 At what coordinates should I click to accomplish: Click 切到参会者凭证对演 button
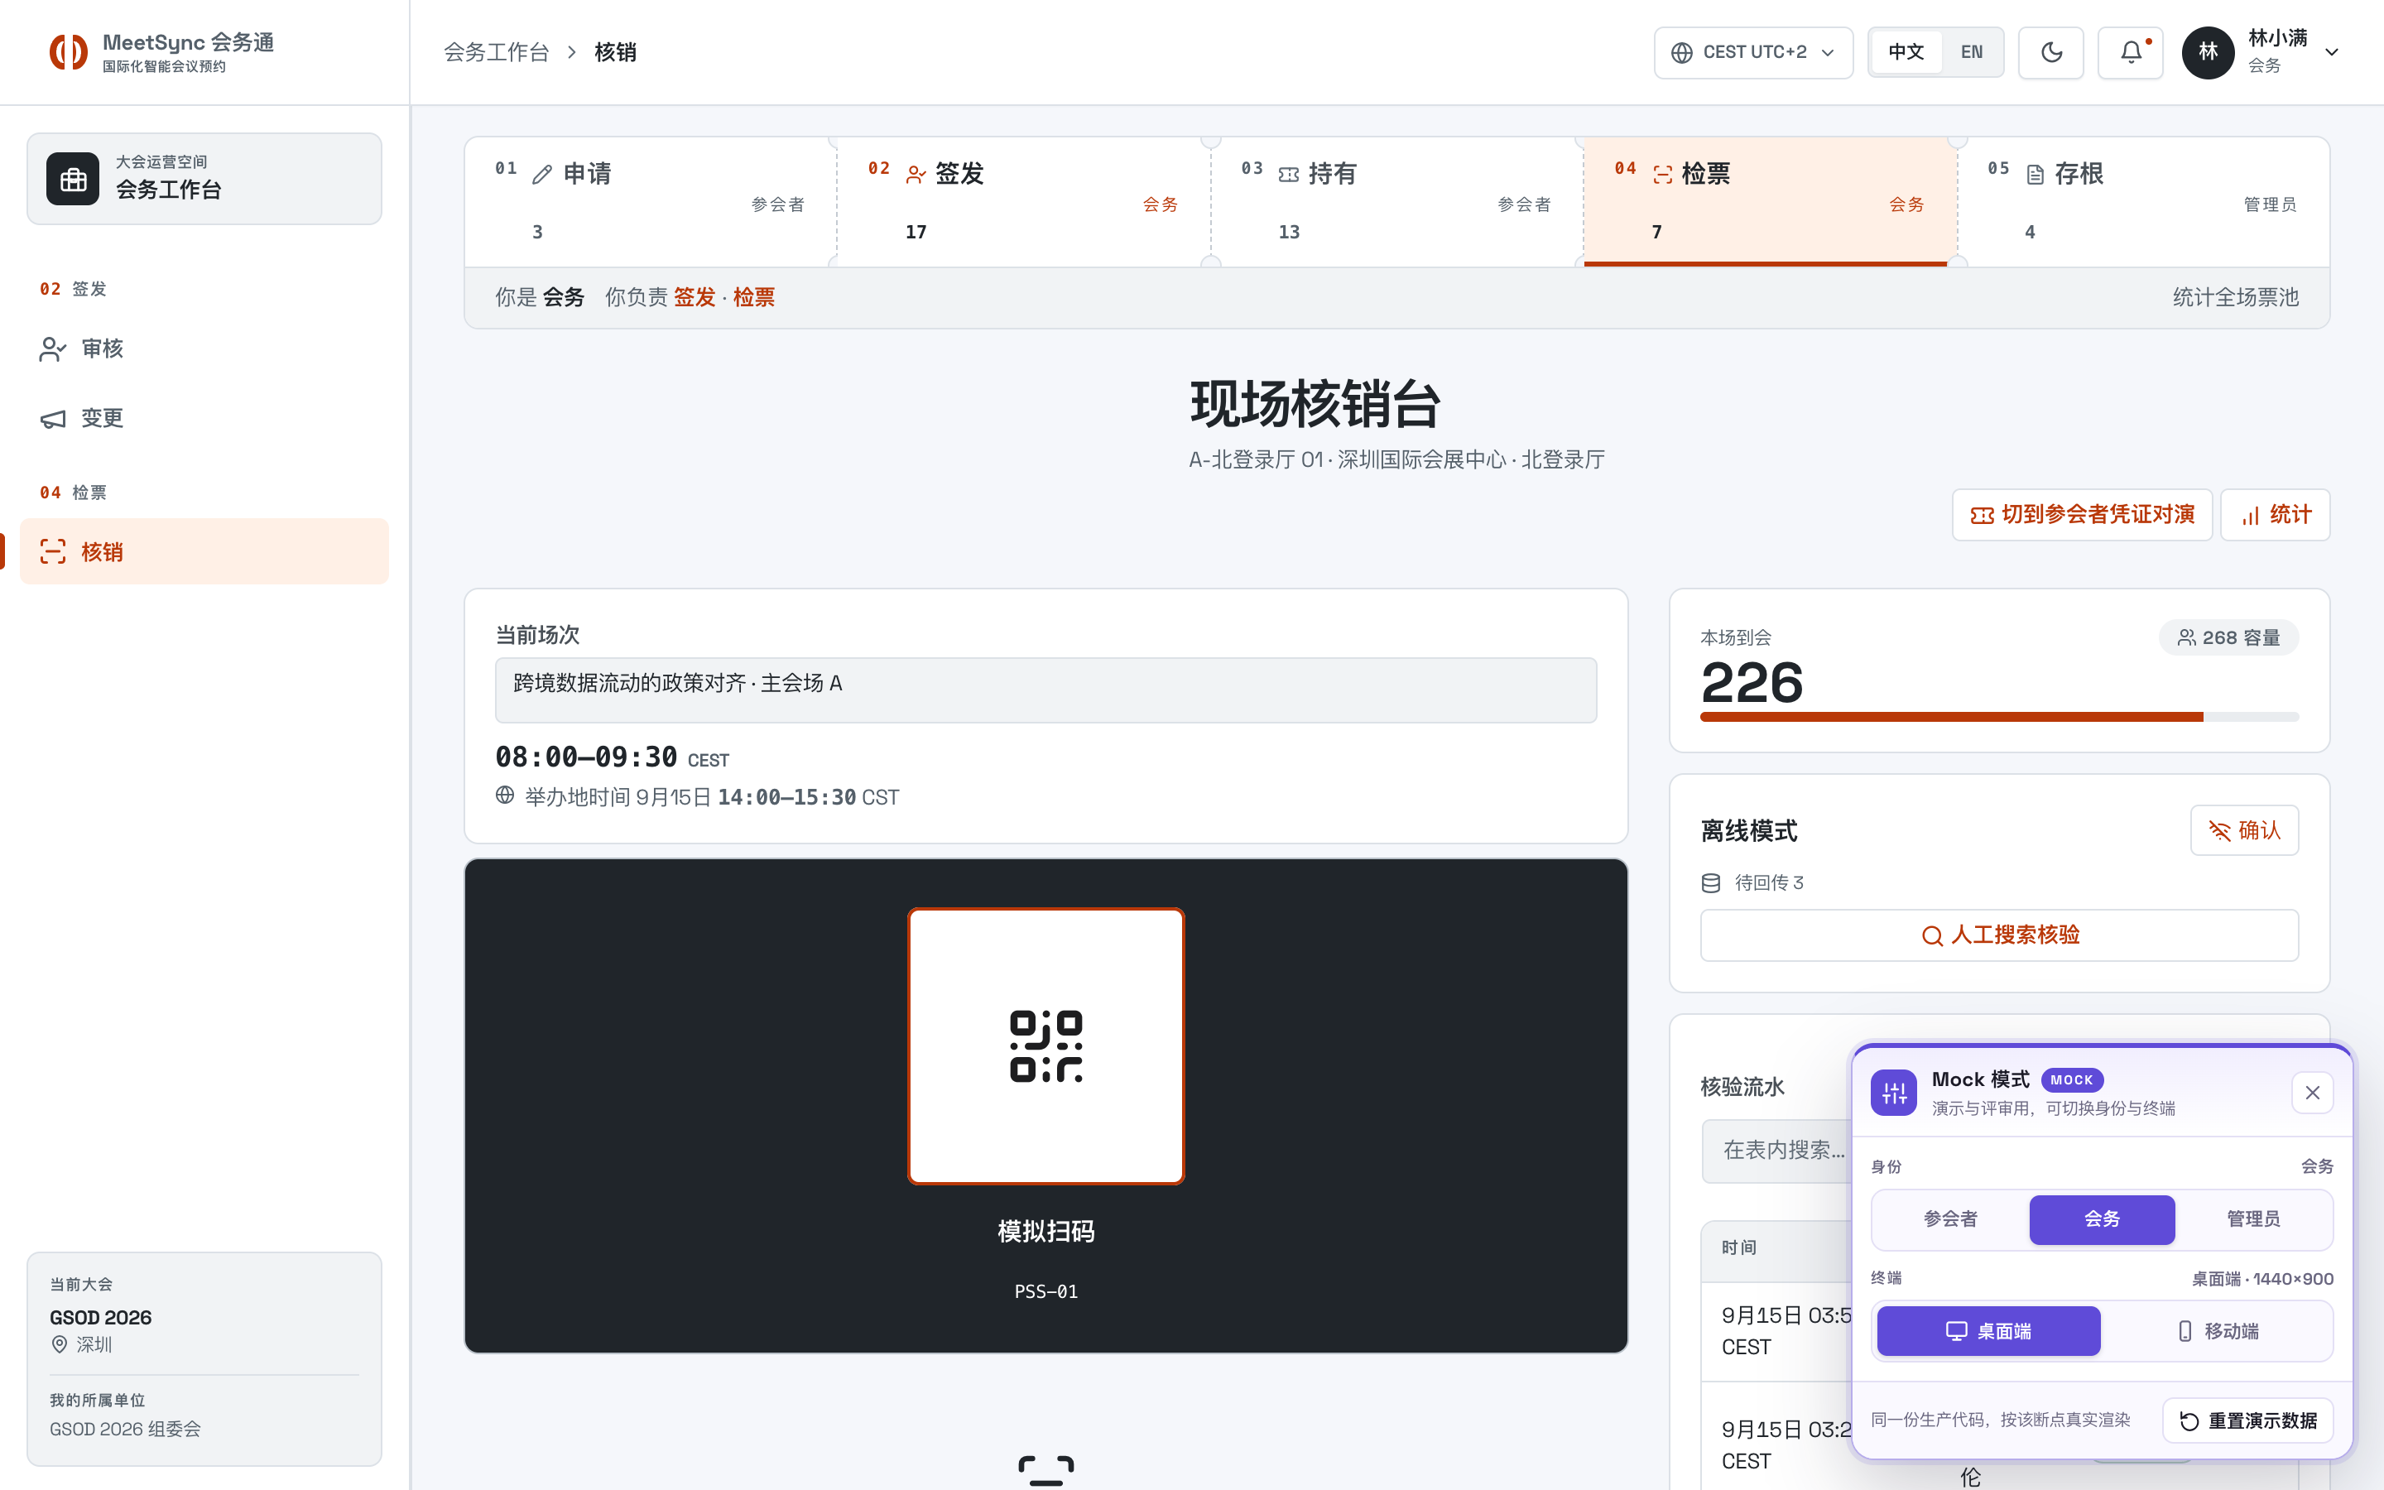pos(2082,514)
